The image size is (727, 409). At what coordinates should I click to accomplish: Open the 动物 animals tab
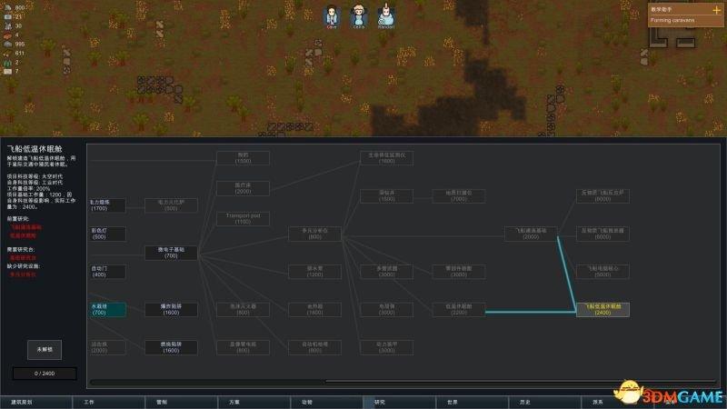327,402
